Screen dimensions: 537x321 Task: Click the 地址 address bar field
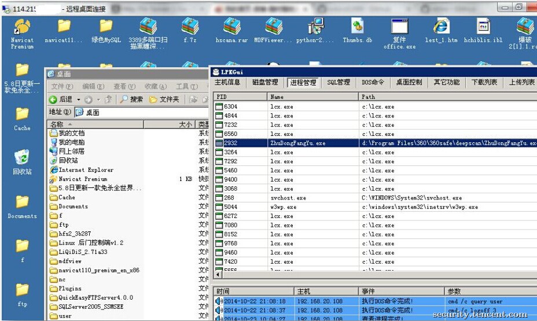142,112
